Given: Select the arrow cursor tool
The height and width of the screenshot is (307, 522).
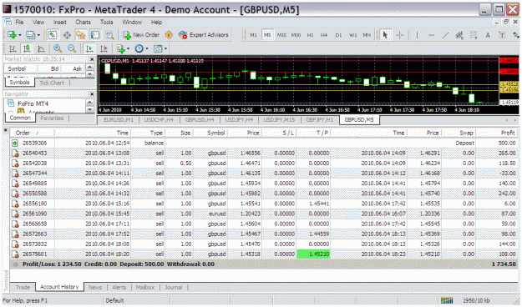Looking at the screenshot, I should pos(386,35).
